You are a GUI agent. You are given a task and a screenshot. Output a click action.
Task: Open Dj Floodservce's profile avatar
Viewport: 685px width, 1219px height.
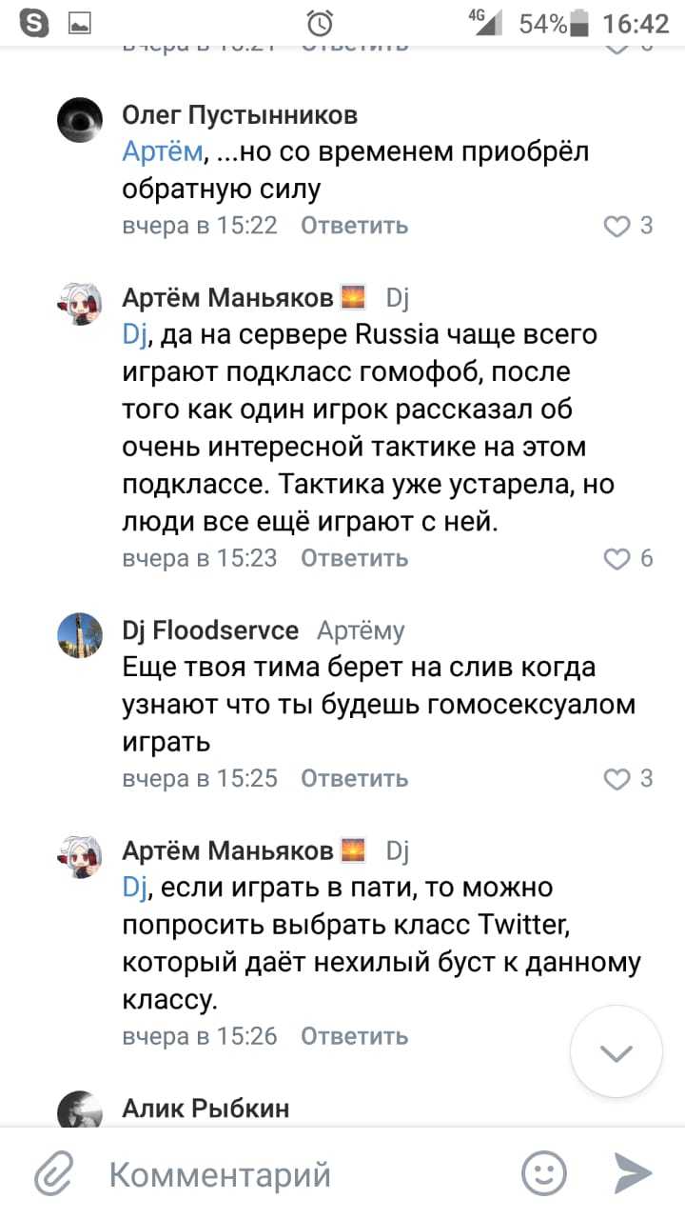coord(80,635)
